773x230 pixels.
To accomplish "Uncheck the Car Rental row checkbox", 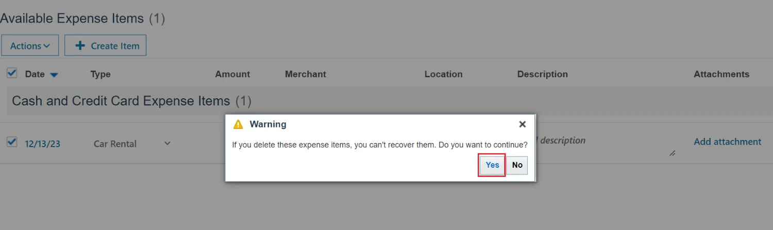I will [x=11, y=143].
